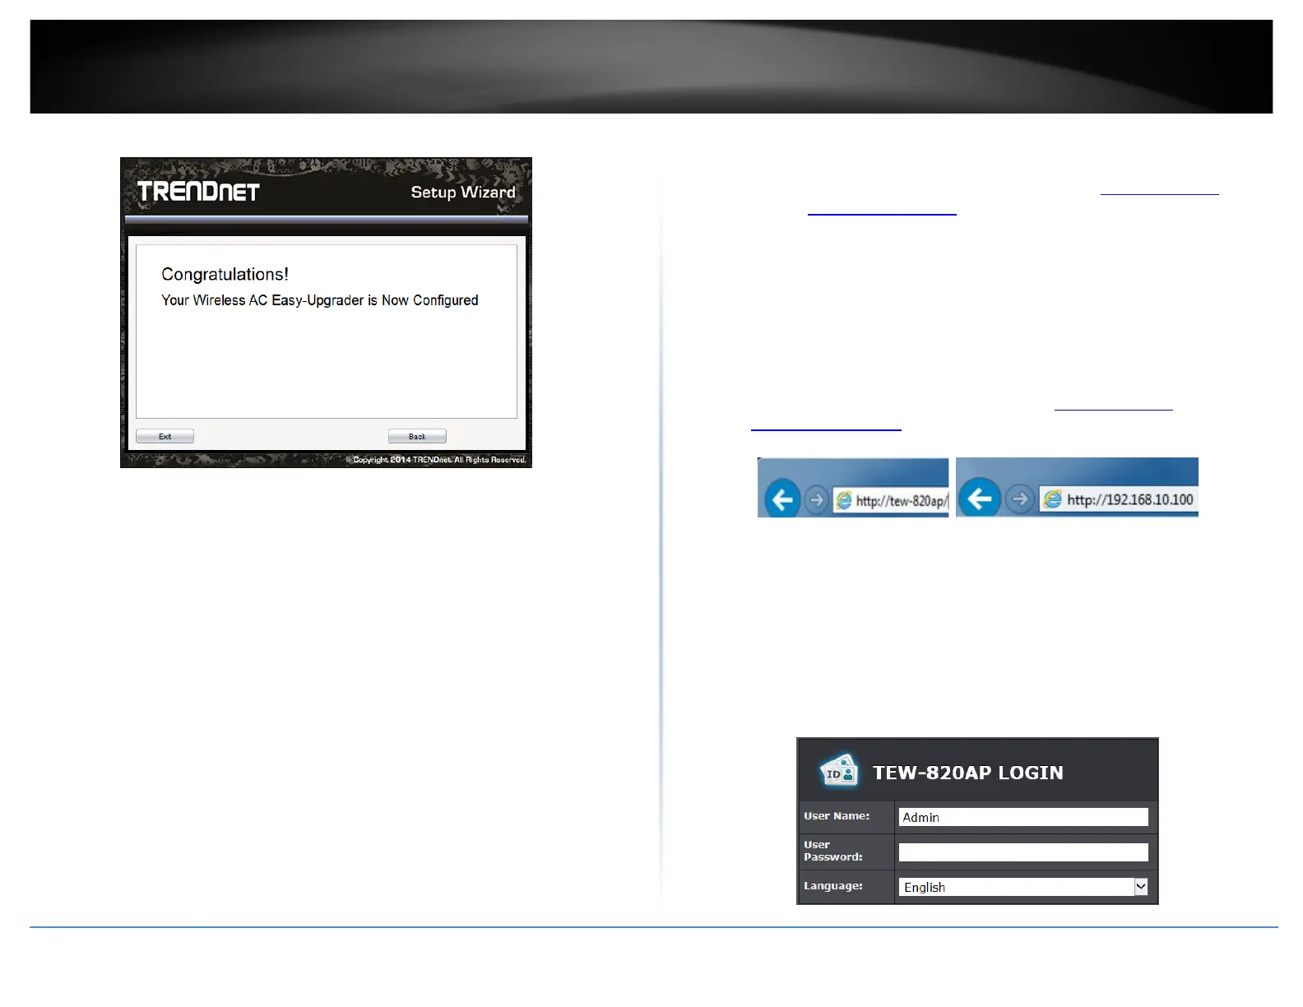The image size is (1303, 1007).
Task: Click the TRENDnet logo in the wizard header
Action: click(198, 192)
